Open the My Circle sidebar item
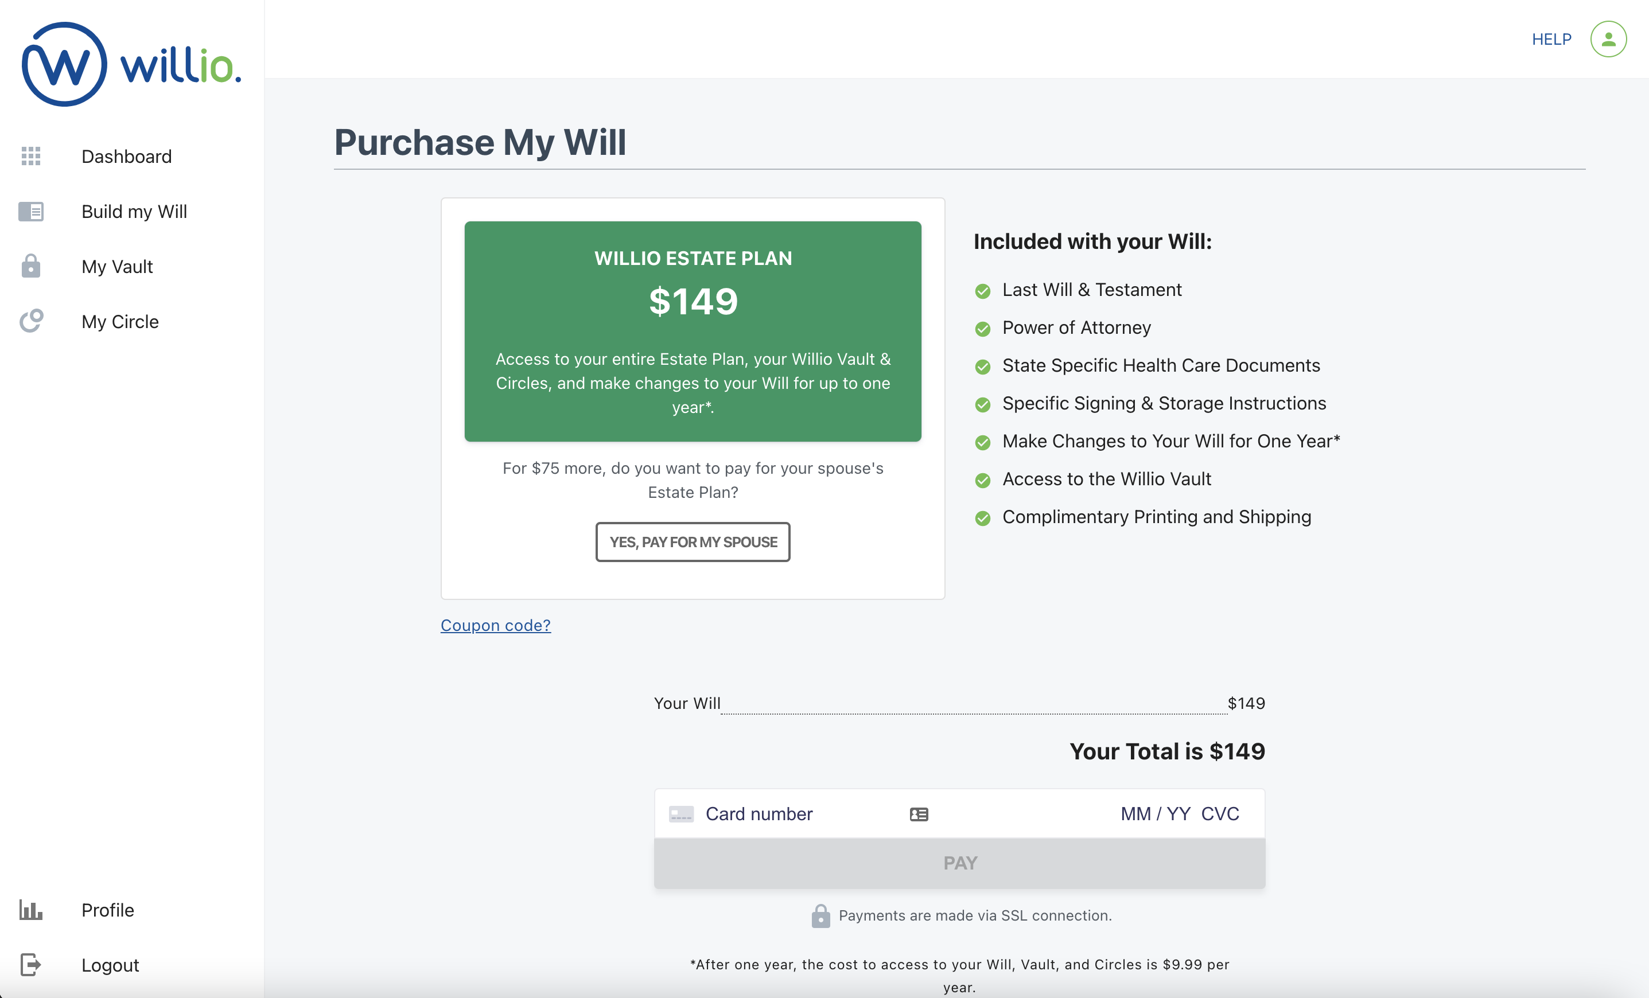Viewport: 1649px width, 998px height. point(120,321)
